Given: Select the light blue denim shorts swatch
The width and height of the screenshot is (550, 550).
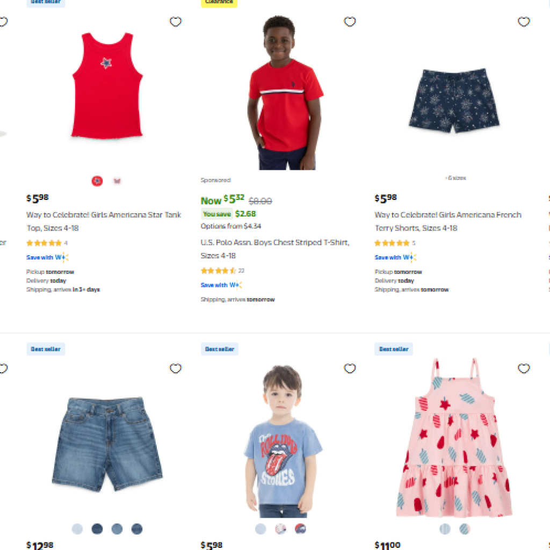Looking at the screenshot, I should click(x=77, y=529).
